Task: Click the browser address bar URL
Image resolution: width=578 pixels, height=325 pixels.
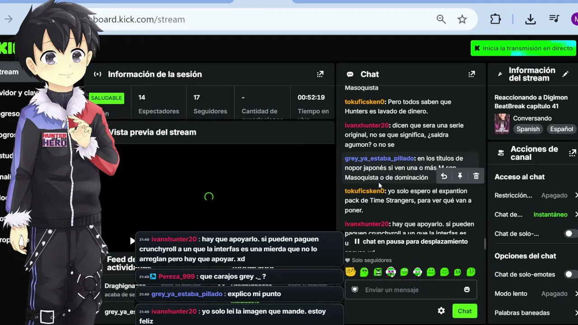Action: pyautogui.click(x=139, y=19)
